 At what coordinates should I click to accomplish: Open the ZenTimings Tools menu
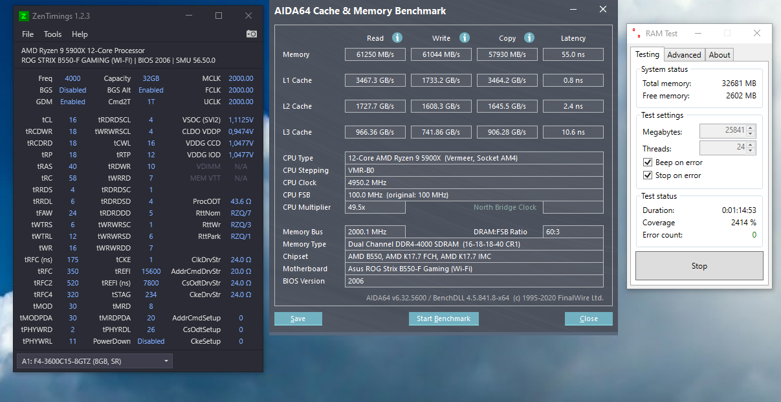click(x=53, y=34)
